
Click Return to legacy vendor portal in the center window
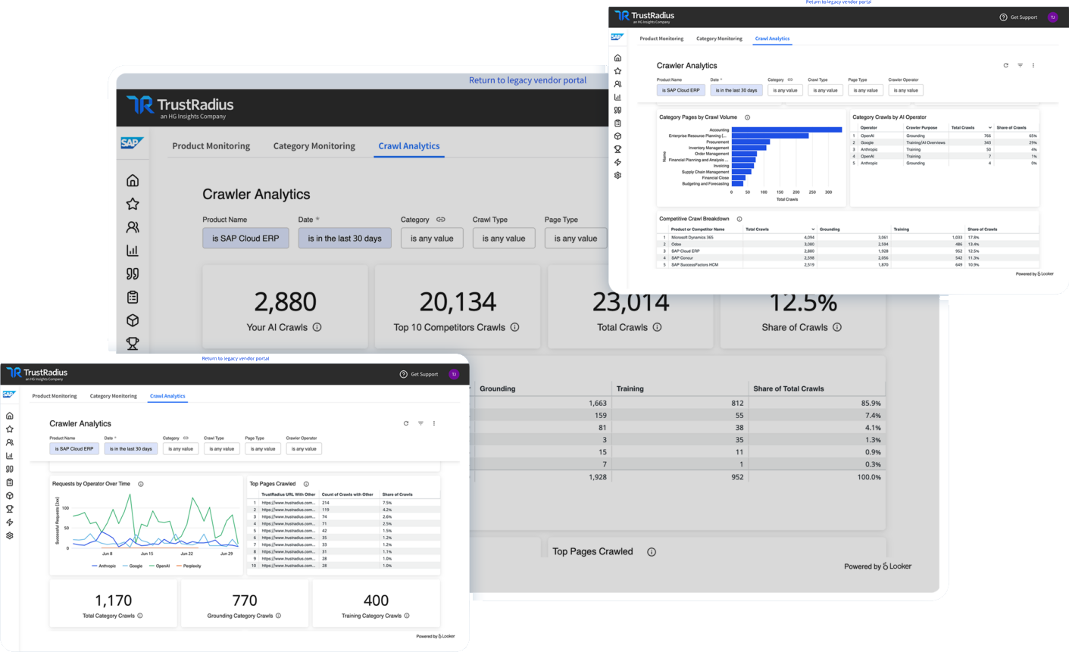click(x=527, y=80)
